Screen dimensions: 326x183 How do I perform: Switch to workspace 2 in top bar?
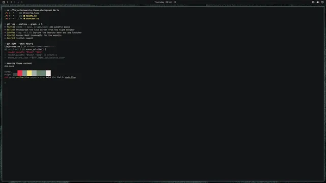coord(11,2)
